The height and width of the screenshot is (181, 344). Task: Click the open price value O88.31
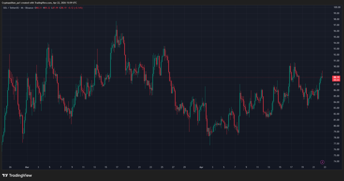tap(39, 8)
